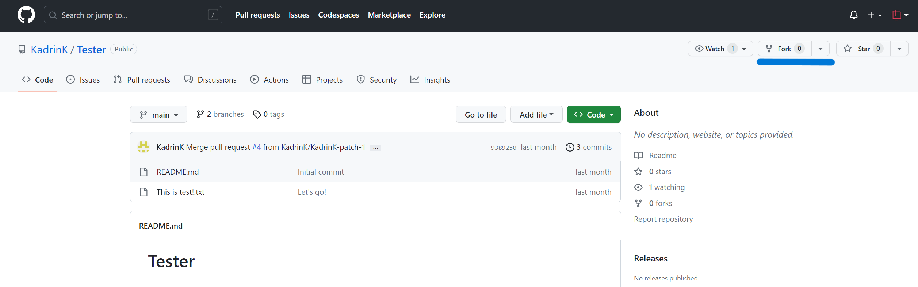This screenshot has height=287, width=918.
Task: Open the notifications bell
Action: [x=853, y=15]
